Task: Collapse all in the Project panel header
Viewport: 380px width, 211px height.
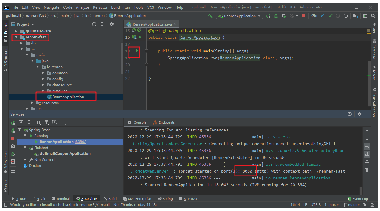Action: 102,24
